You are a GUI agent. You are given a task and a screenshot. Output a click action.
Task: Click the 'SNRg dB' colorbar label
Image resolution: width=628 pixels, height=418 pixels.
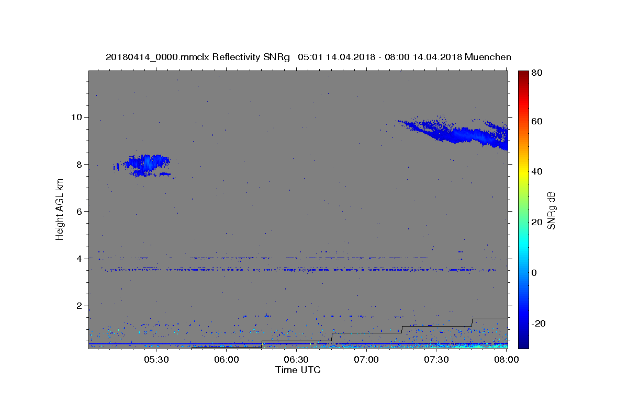(x=551, y=210)
